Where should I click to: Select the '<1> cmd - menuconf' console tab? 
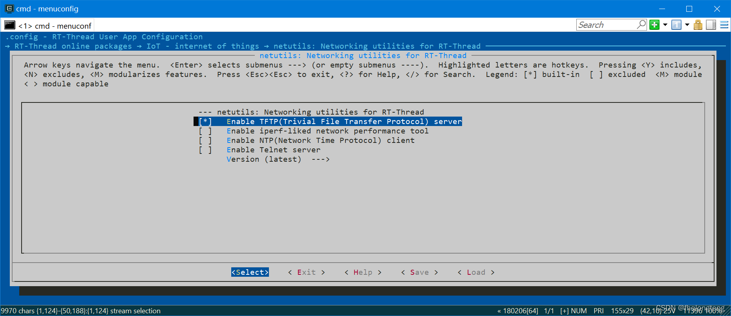pyautogui.click(x=48, y=26)
